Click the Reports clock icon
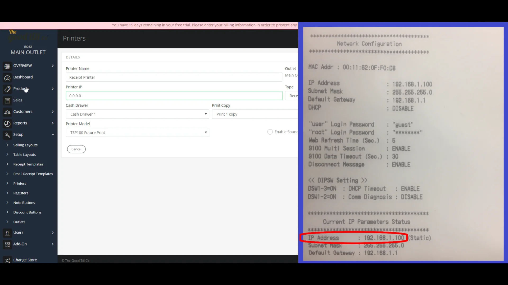The height and width of the screenshot is (285, 508). 7,123
